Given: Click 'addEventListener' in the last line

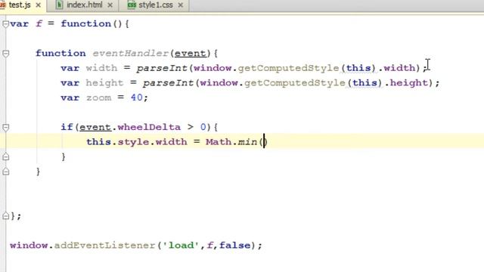Looking at the screenshot, I should point(104,246).
